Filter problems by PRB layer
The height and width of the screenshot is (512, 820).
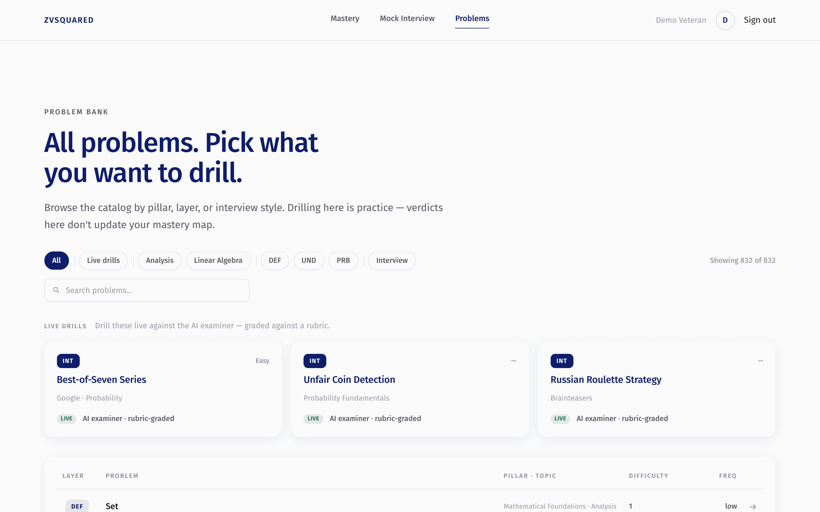pyautogui.click(x=343, y=260)
